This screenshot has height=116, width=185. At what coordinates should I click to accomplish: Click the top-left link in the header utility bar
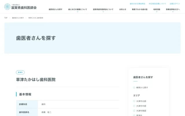coord(137,4)
